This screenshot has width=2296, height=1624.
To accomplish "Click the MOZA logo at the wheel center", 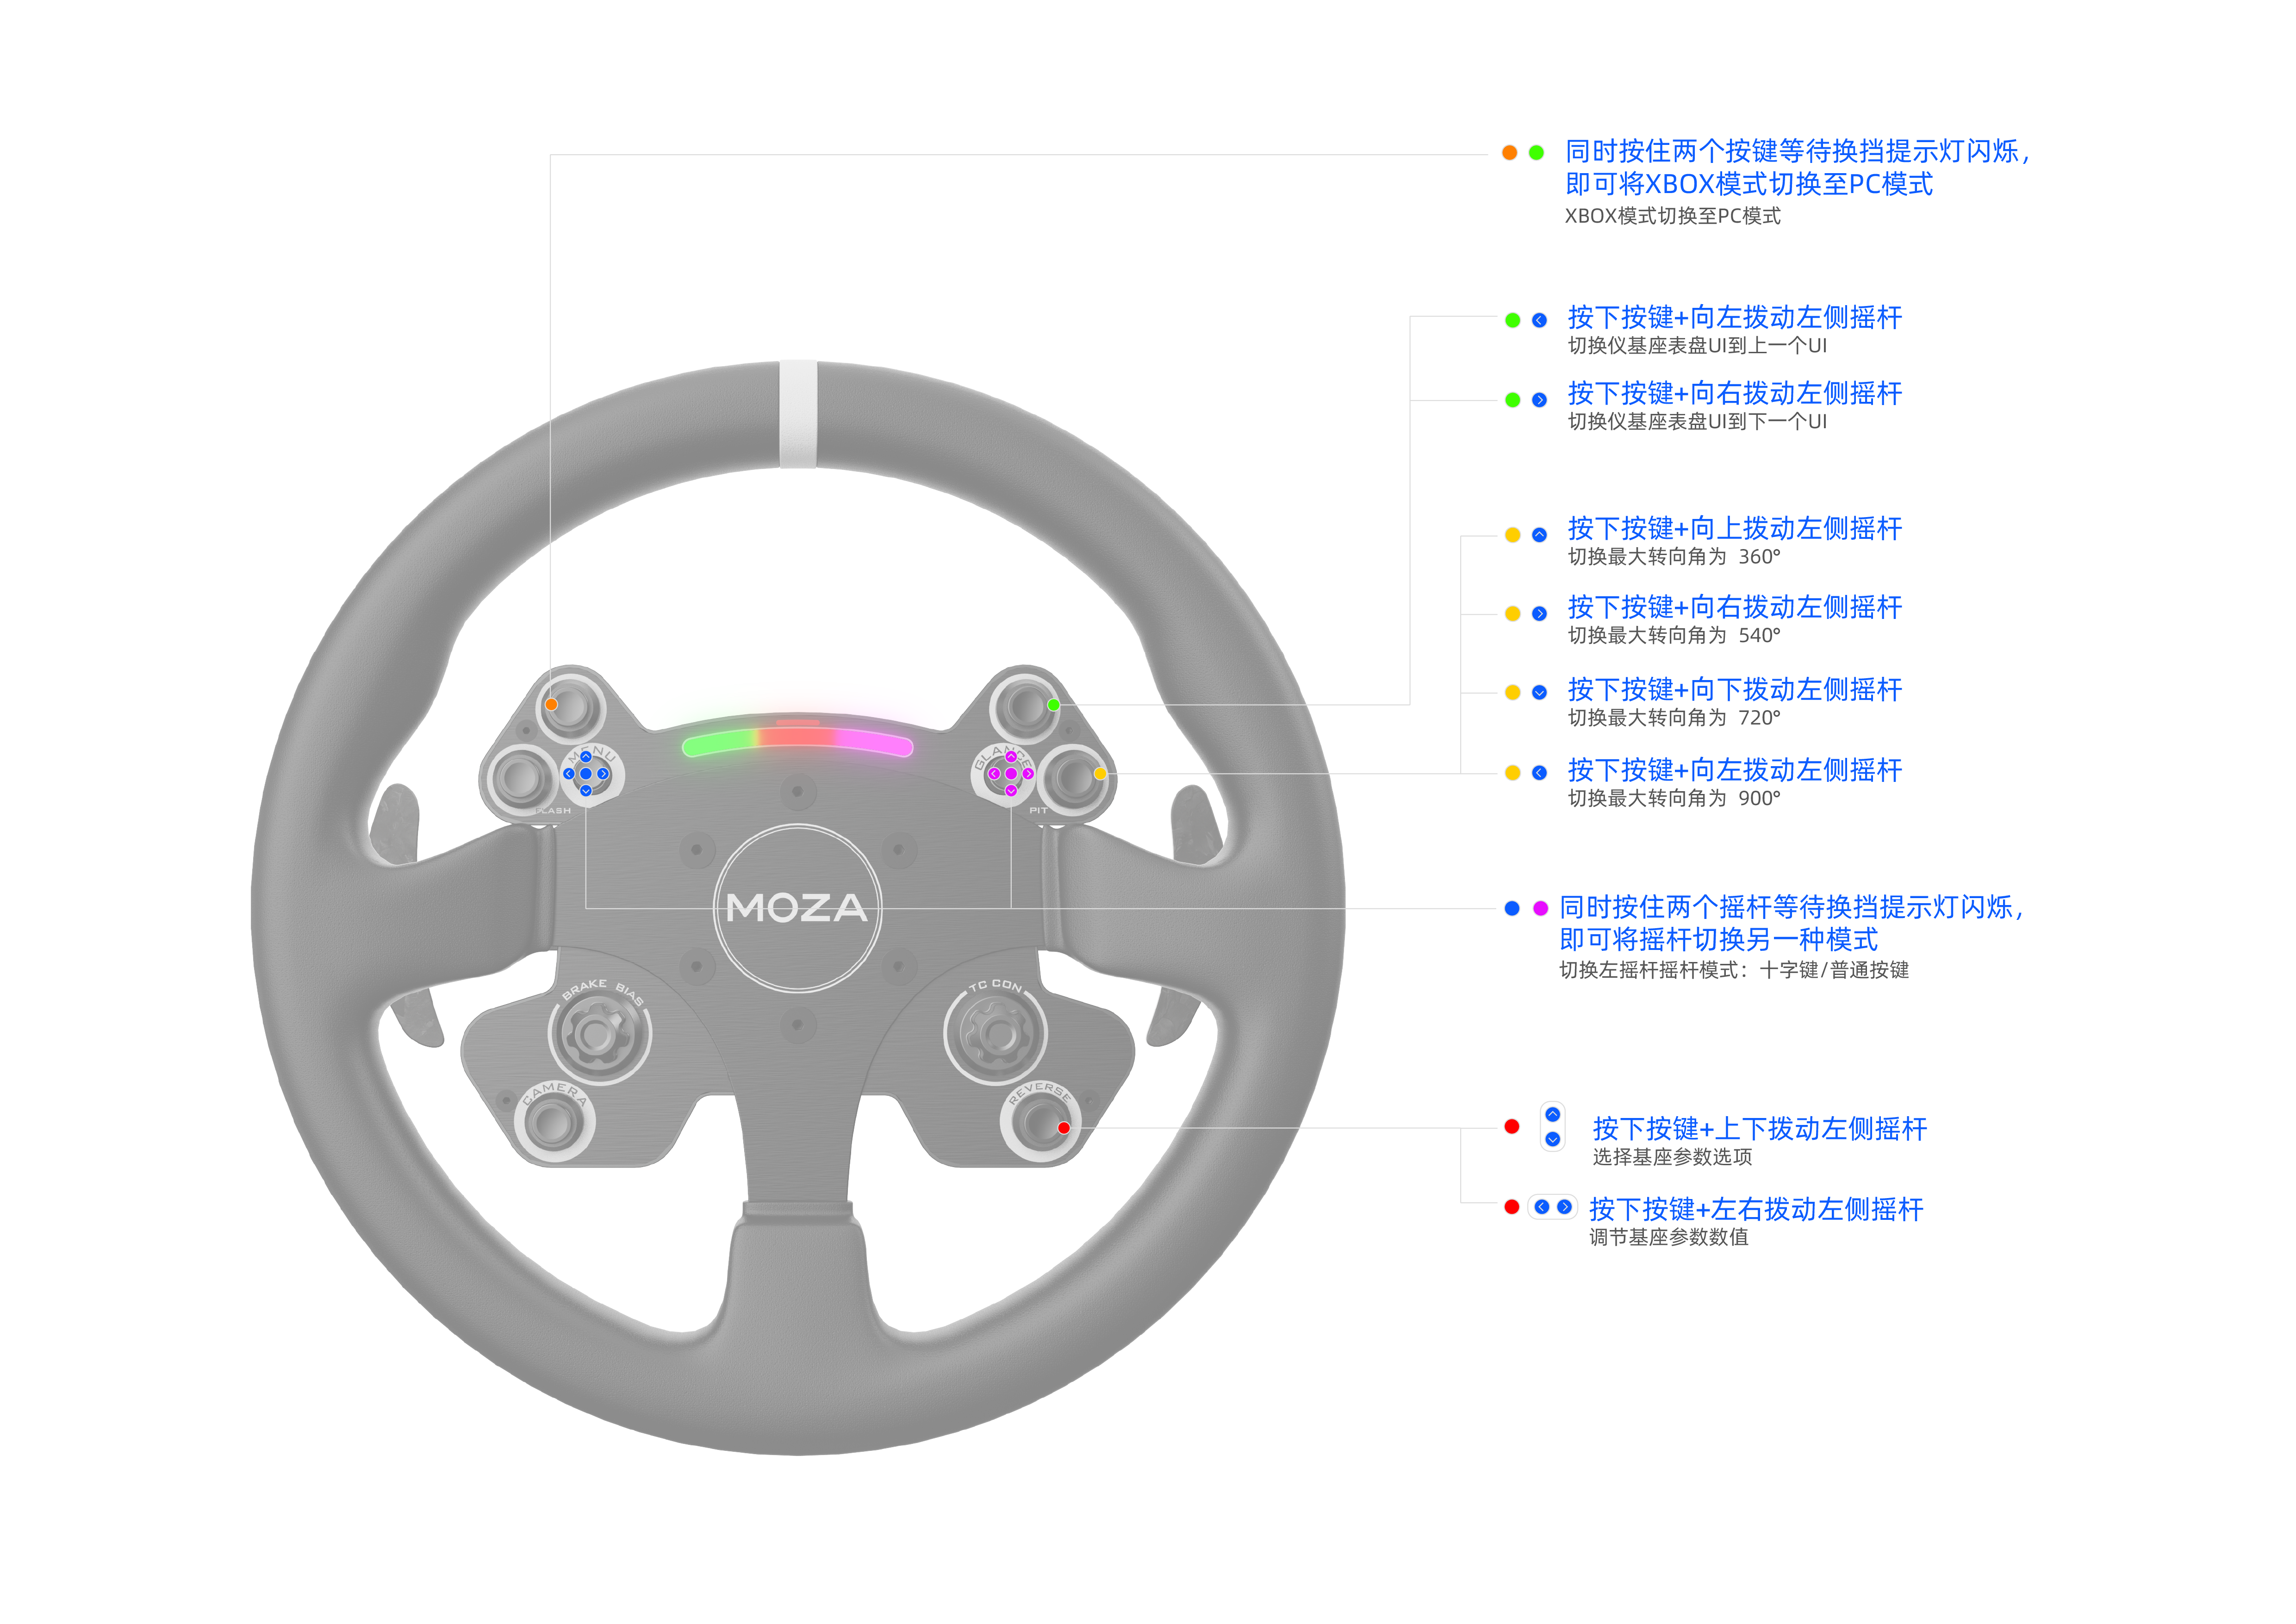I will tap(798, 908).
